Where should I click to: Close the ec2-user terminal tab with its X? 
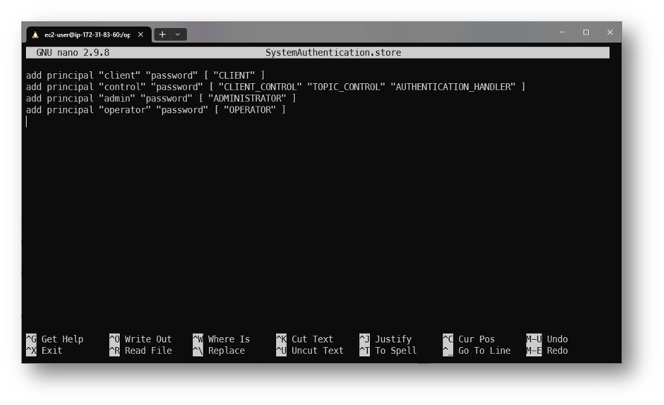140,34
